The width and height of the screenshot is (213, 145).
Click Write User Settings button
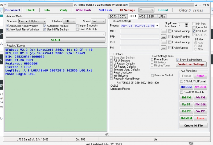(191, 64)
